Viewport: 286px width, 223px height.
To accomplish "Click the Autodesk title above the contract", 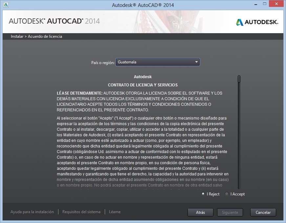I will coord(143,77).
